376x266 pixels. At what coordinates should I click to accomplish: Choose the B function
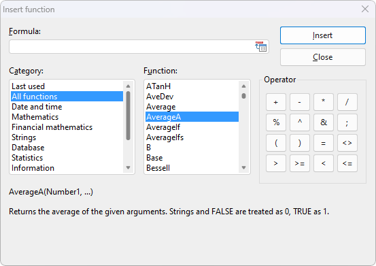point(192,148)
